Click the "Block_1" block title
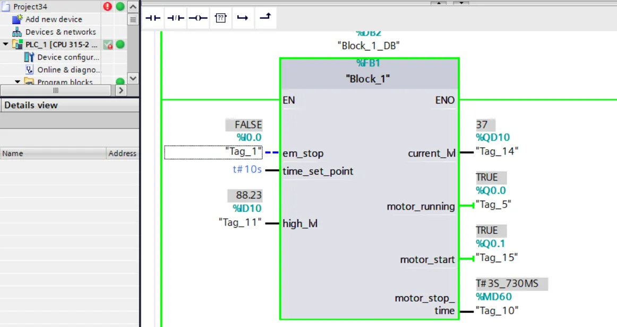 [x=368, y=79]
